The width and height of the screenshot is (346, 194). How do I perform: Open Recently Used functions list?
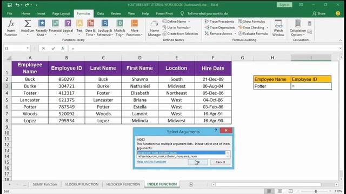[42, 28]
